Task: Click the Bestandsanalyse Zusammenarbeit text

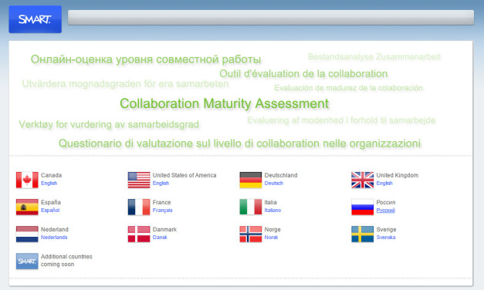Action: coord(374,57)
